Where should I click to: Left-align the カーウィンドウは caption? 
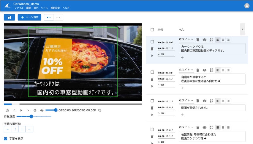click(218, 40)
